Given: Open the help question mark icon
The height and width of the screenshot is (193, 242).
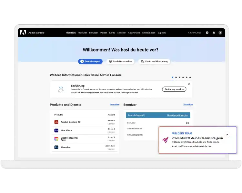Looking at the screenshot, I should tap(207, 32).
